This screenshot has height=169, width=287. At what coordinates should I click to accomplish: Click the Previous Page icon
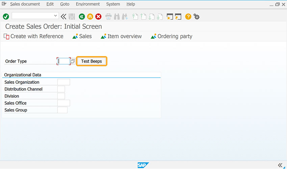click(143, 17)
